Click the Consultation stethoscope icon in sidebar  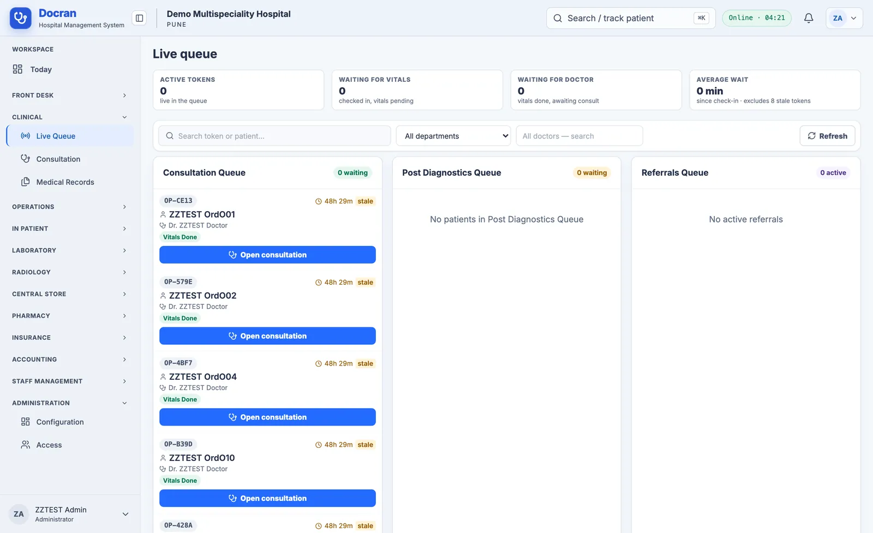(x=25, y=159)
